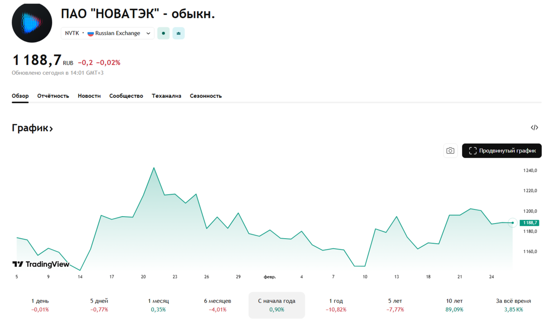Viewport: 549px width, 320px height.
Task: Open the Сообщество tab
Action: coord(126,96)
